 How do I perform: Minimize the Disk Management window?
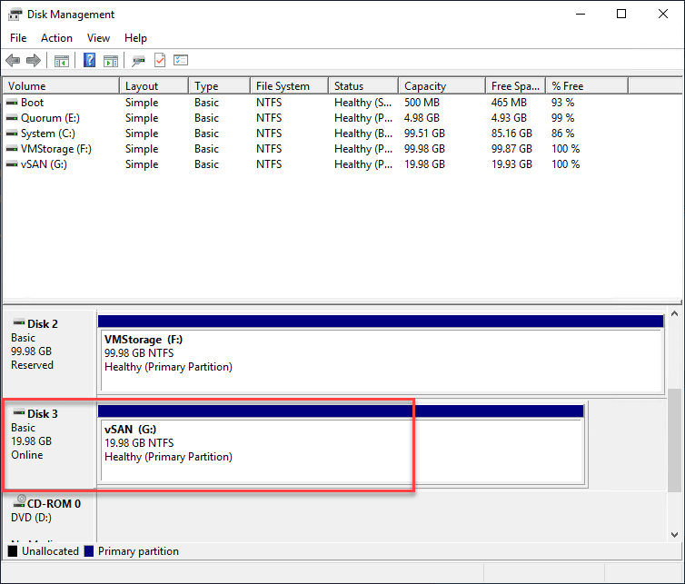(581, 14)
